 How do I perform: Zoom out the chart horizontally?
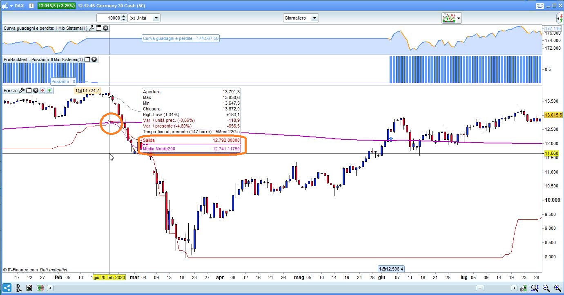[x=546, y=288]
